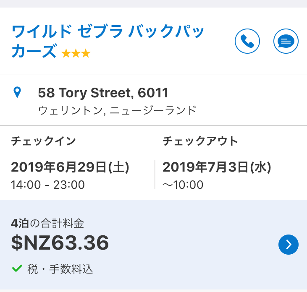The width and height of the screenshot is (307, 292).
Task: Select check-out date 2019年7月3日(水)
Action: click(217, 167)
